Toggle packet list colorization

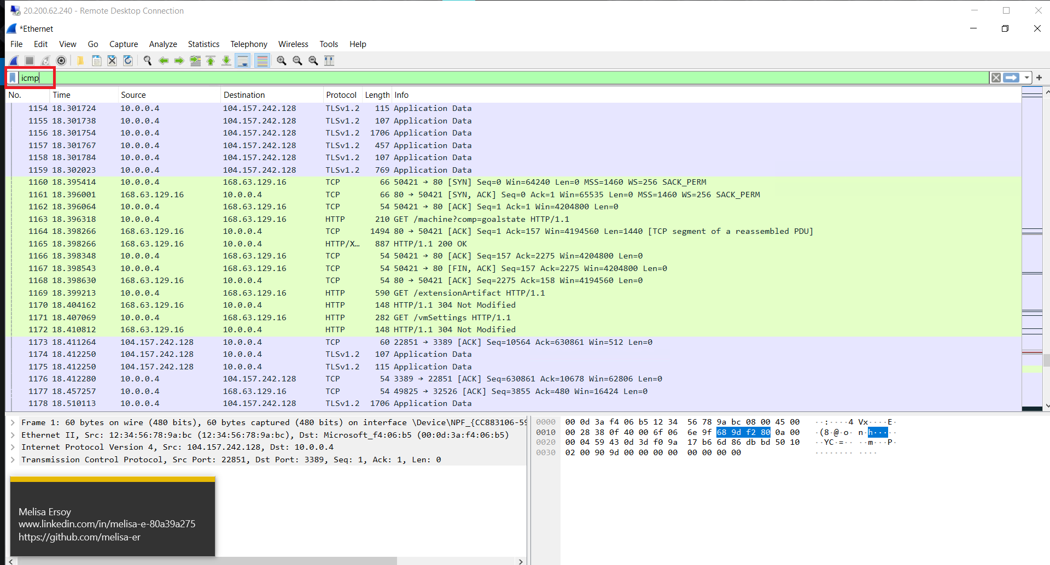(x=262, y=61)
